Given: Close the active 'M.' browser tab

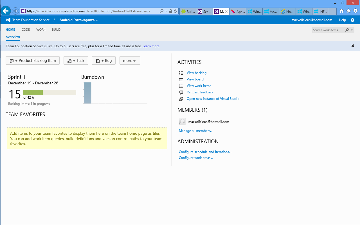Looking at the screenshot, I should pyautogui.click(x=227, y=12).
